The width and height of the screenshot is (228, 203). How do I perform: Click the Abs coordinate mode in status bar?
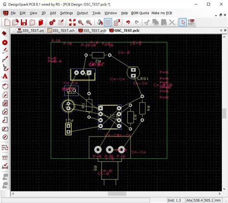pyautogui.click(x=189, y=201)
